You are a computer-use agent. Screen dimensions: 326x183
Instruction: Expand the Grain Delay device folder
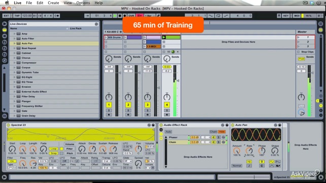(x=14, y=116)
